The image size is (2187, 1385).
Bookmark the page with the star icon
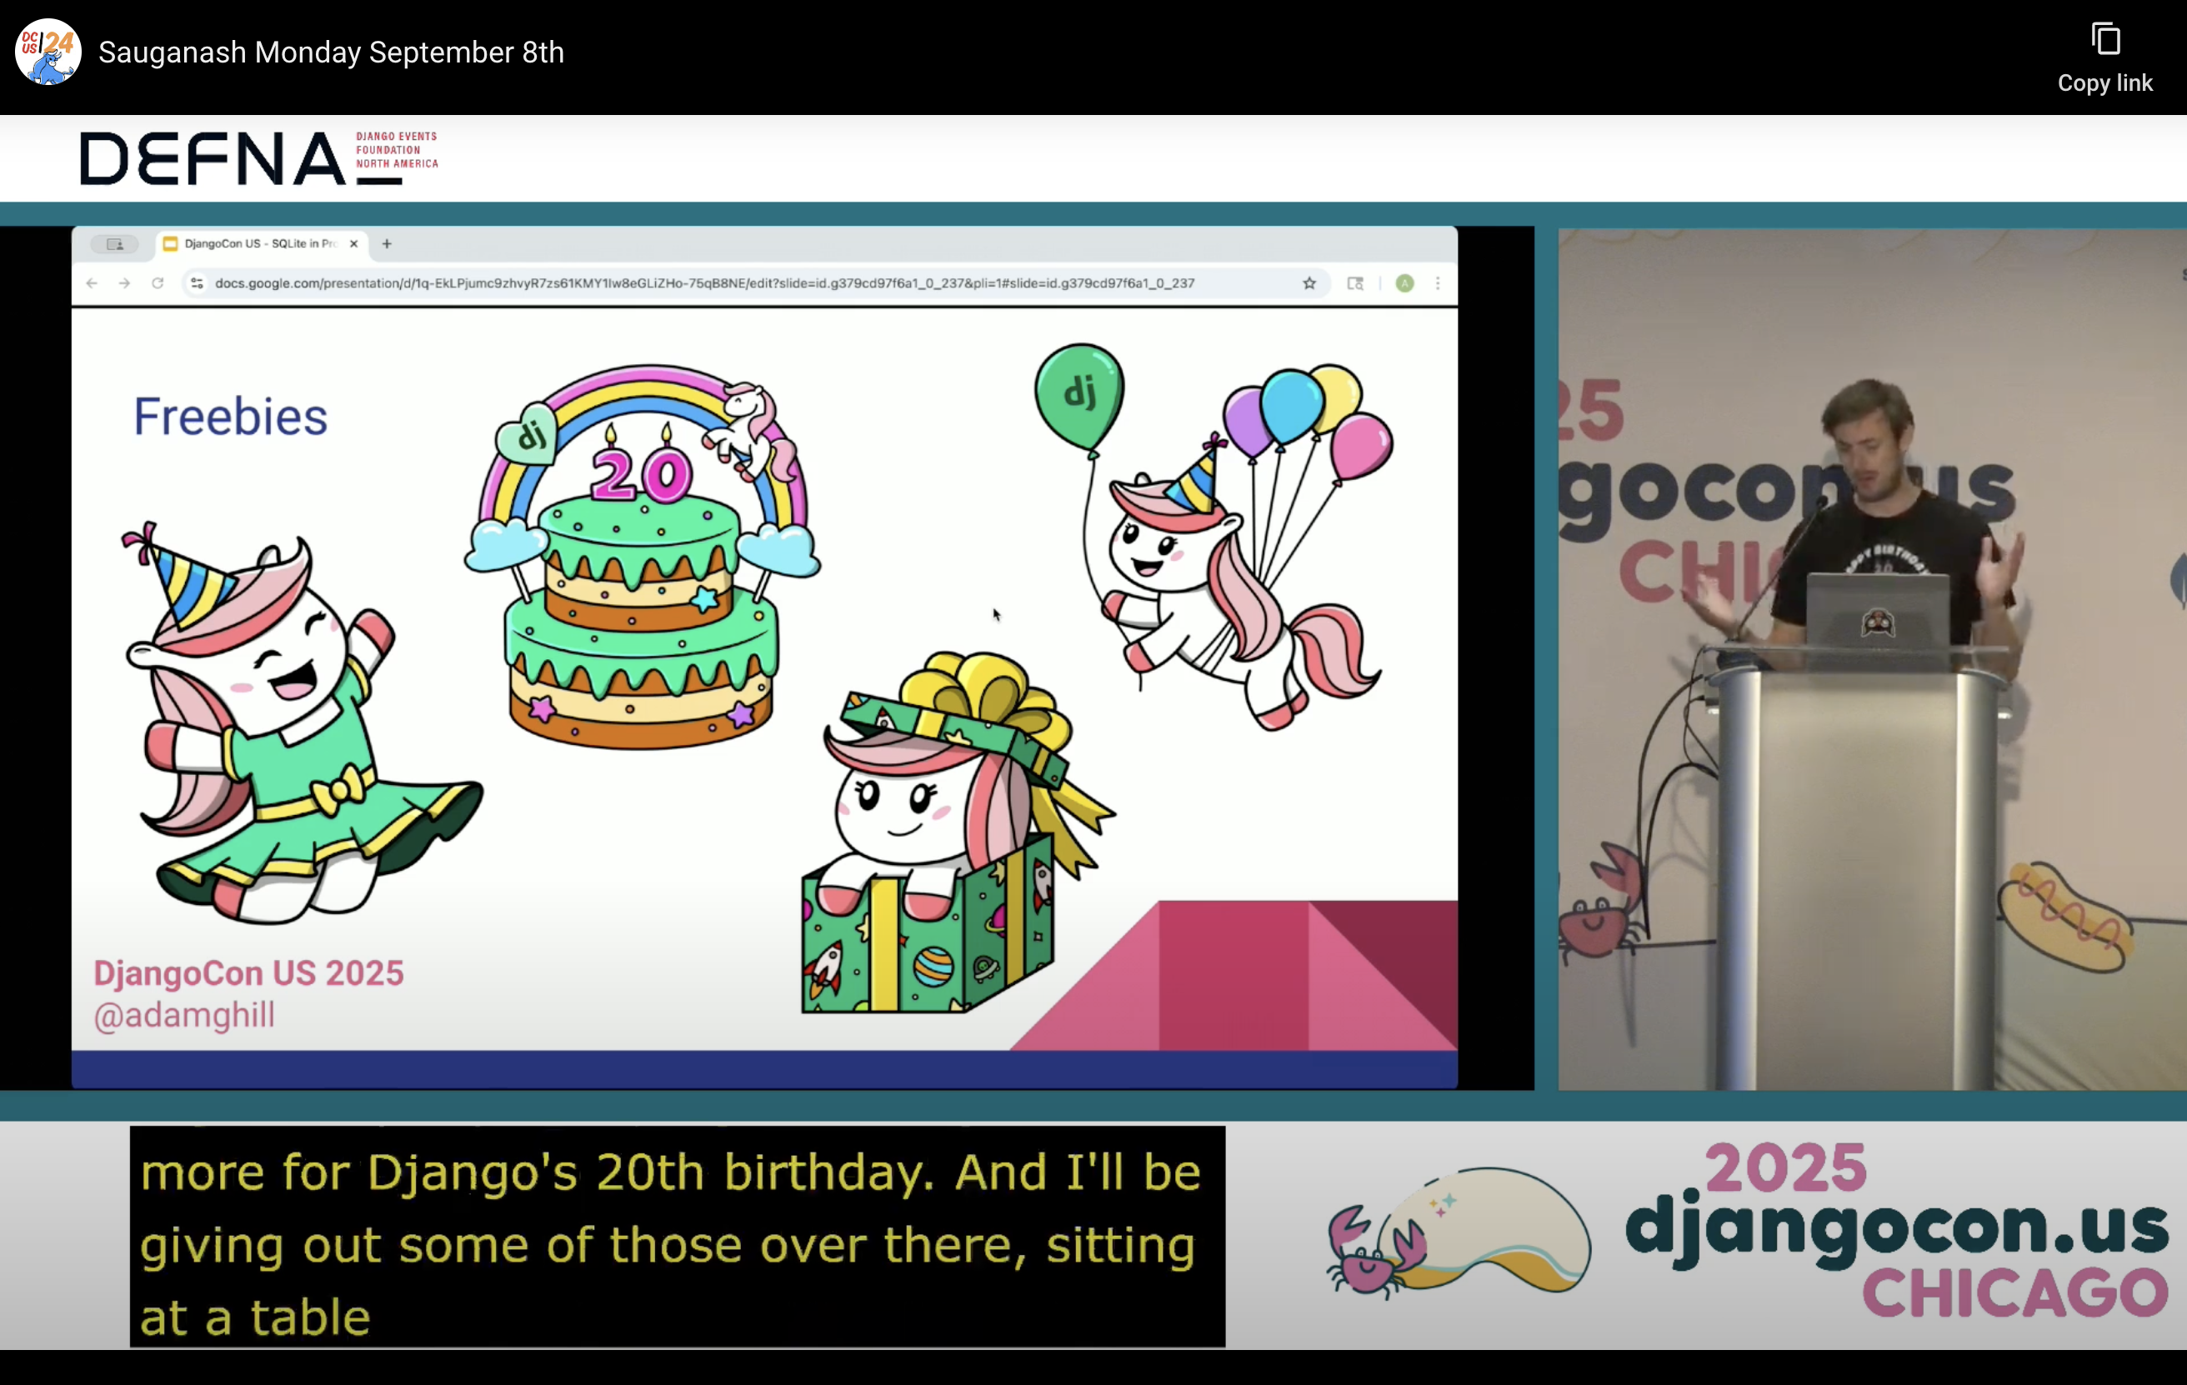coord(1309,283)
